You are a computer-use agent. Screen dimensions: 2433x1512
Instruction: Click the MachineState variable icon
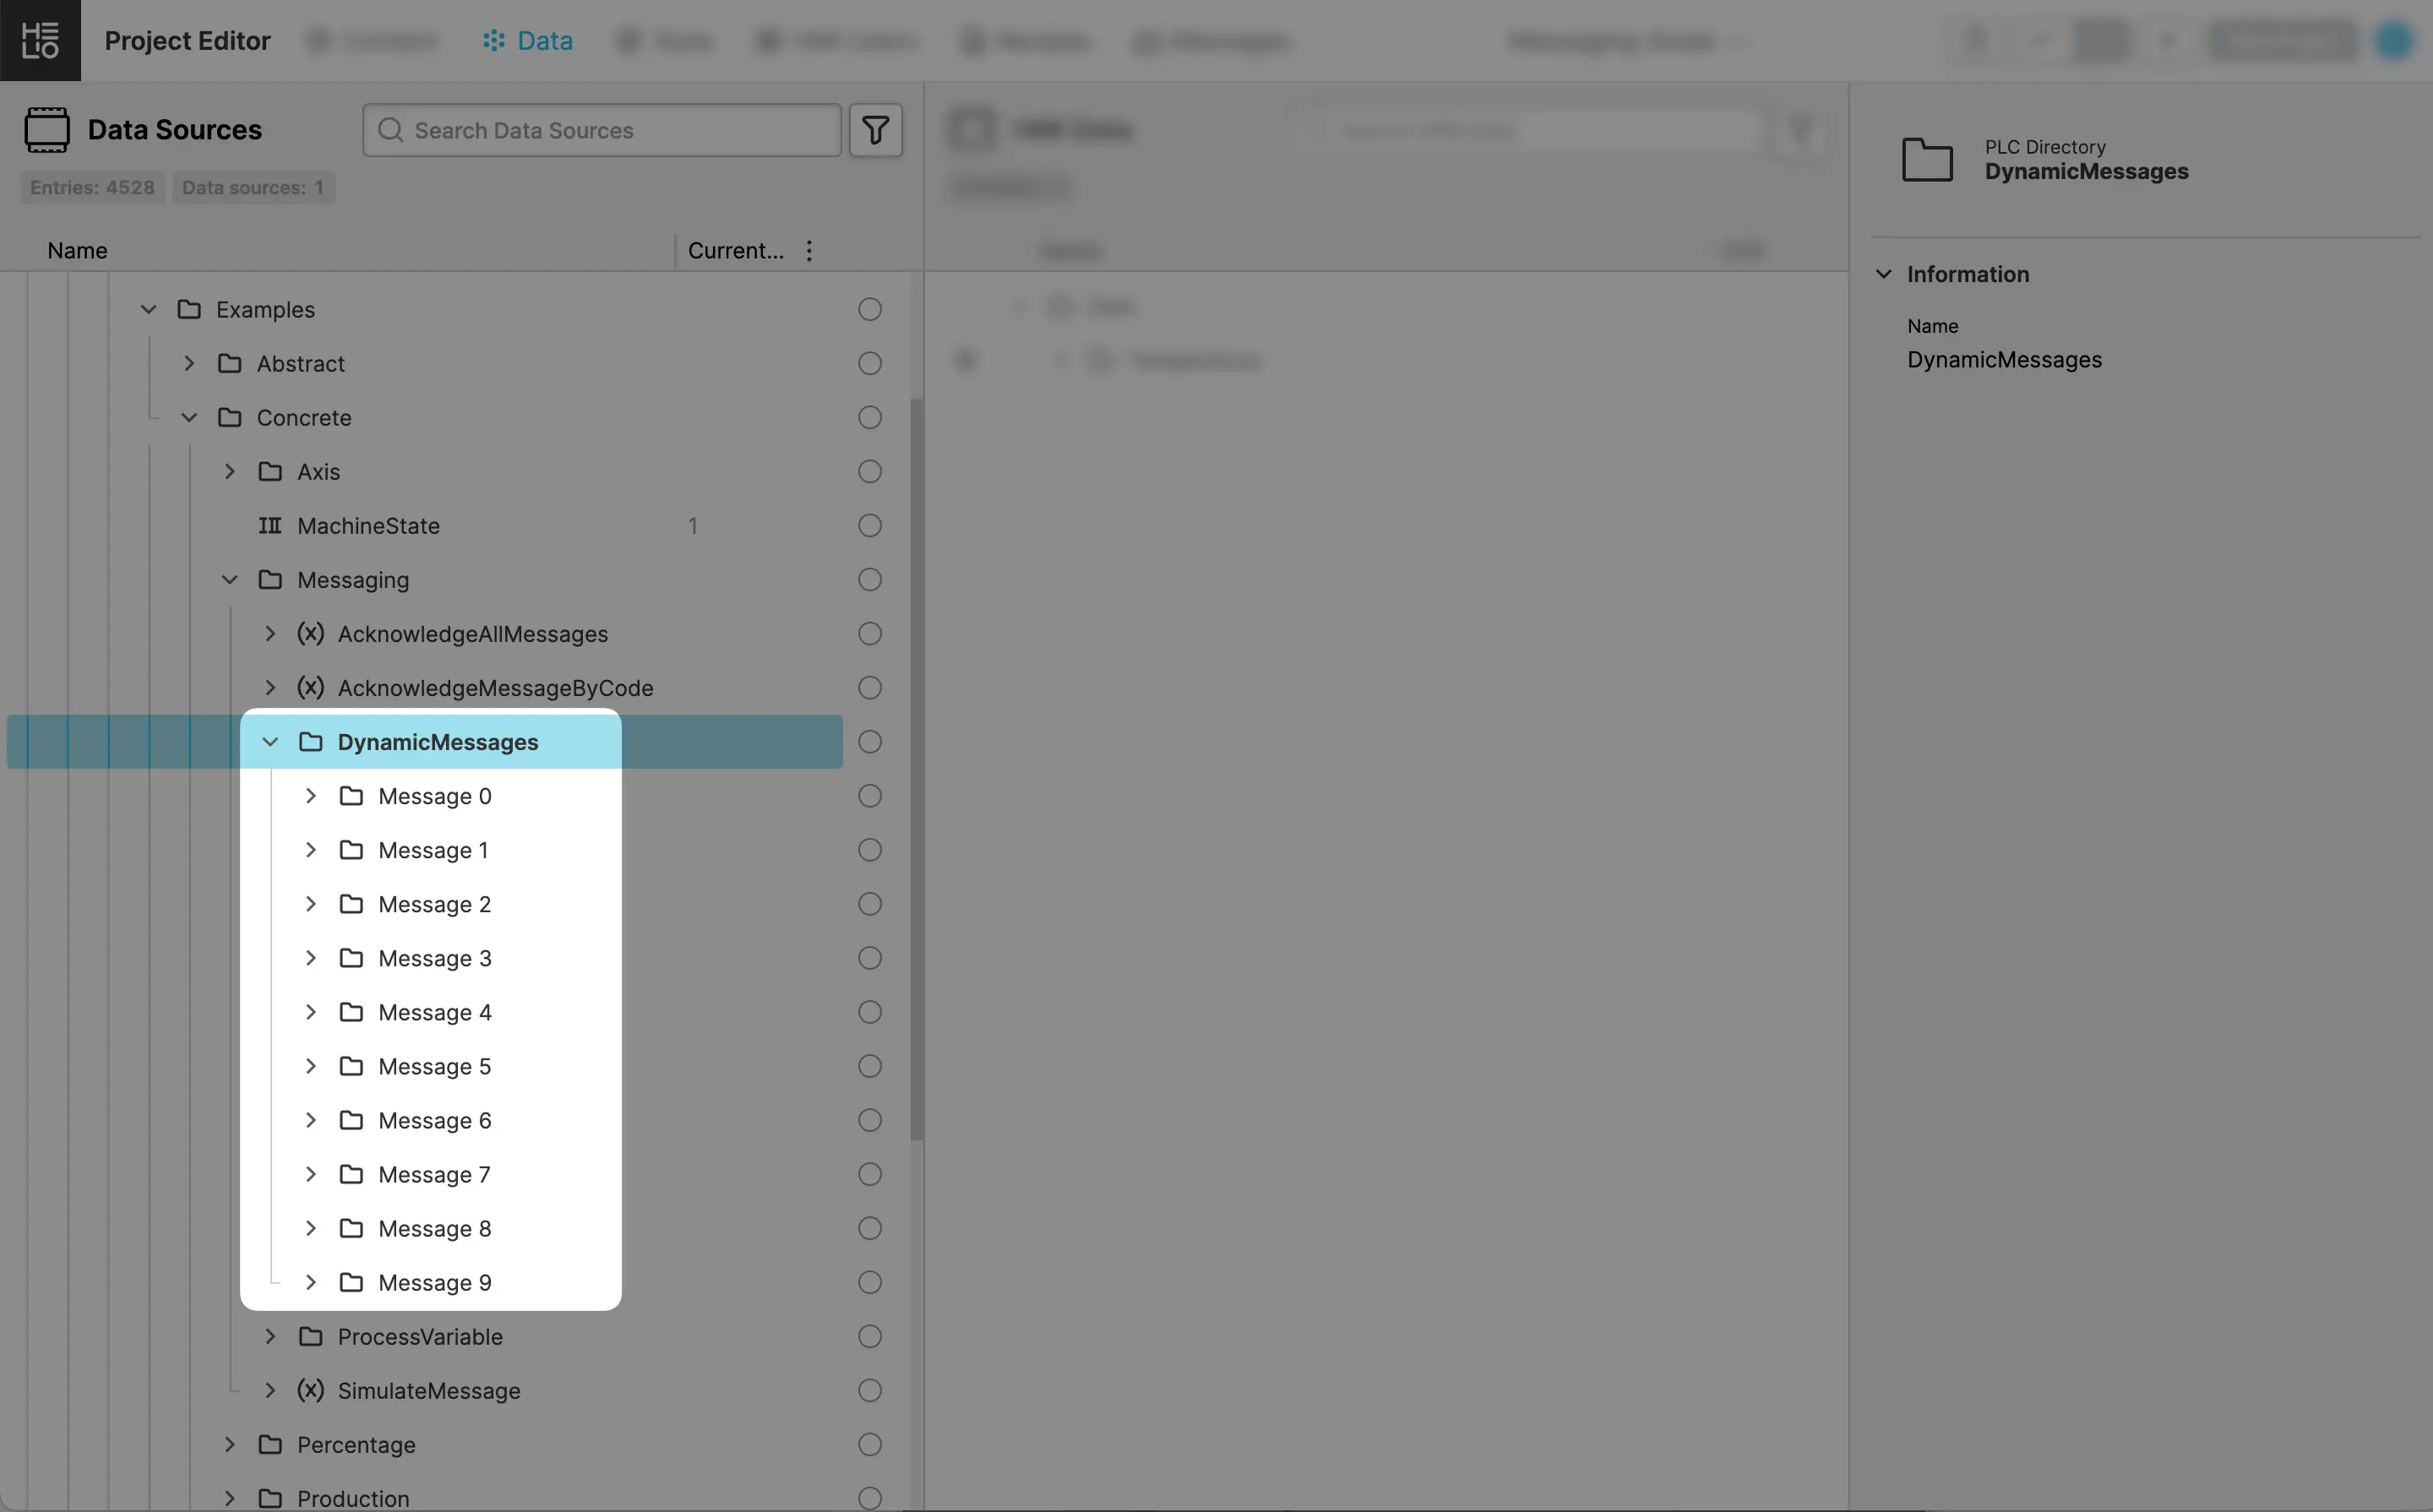(270, 526)
